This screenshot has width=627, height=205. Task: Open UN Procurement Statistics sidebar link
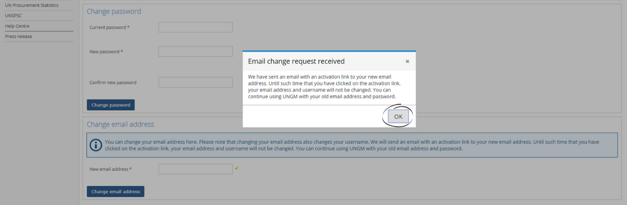(x=31, y=5)
